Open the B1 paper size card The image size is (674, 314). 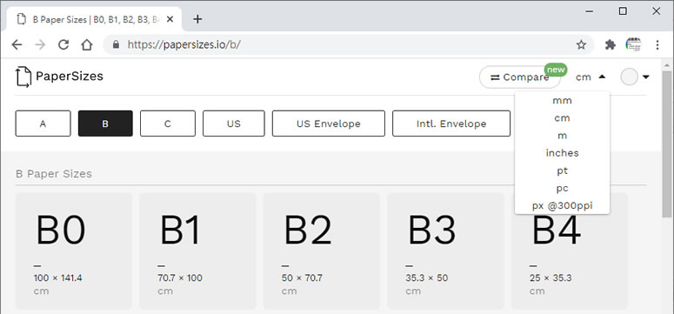(197, 251)
